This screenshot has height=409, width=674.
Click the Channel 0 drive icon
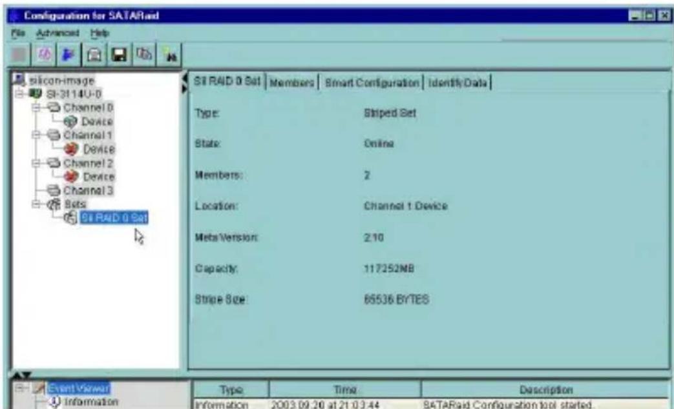(x=53, y=107)
